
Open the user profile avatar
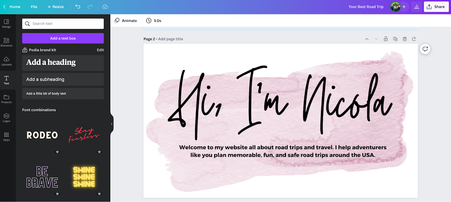point(395,7)
